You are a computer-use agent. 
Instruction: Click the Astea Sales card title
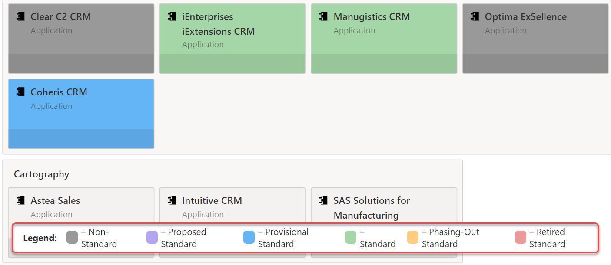[x=55, y=200]
